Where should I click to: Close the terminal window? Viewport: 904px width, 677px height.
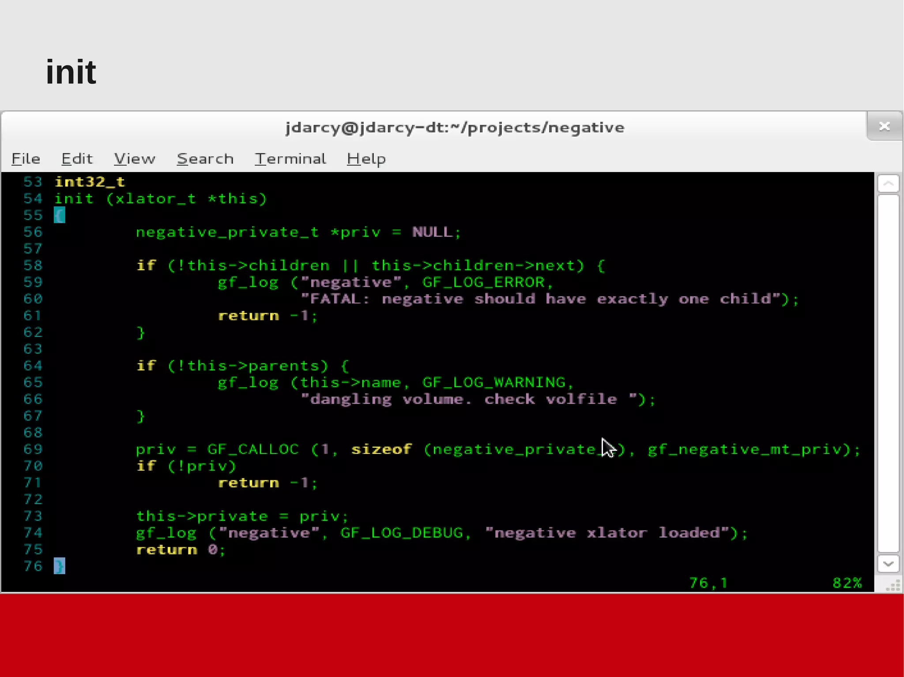[884, 127]
